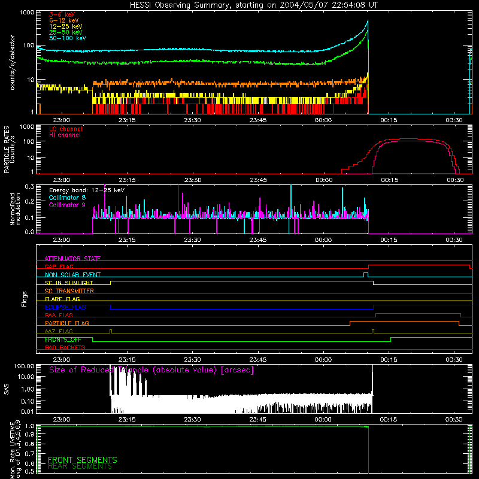This screenshot has width=479, height=479.
Task: Select the red '3-6 keV' legend label
Action: point(62,14)
